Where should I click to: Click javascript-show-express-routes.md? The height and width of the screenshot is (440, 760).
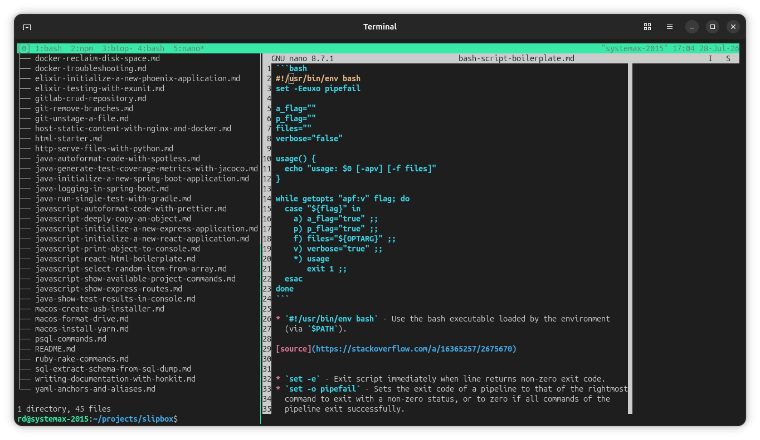(109, 289)
